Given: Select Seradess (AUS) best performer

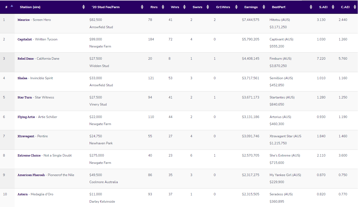Looking at the screenshot, I should [281, 194].
